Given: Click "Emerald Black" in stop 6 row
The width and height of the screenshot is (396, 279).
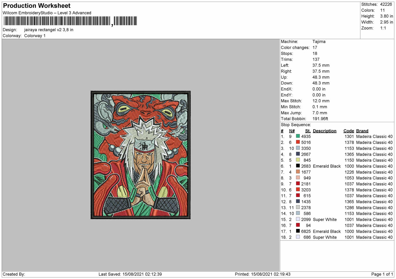Looking at the screenshot, I should click(x=327, y=166).
